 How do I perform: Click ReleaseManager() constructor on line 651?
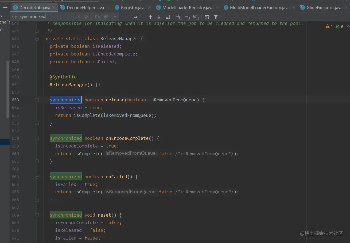click(x=71, y=85)
